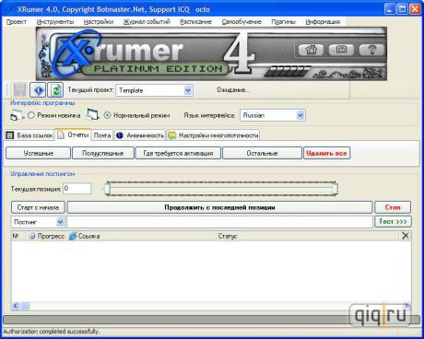The image size is (424, 339).
Task: Click the blue info icon button
Action: click(x=38, y=90)
